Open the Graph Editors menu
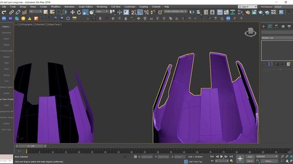This screenshot has height=164, width=293. (86, 7)
